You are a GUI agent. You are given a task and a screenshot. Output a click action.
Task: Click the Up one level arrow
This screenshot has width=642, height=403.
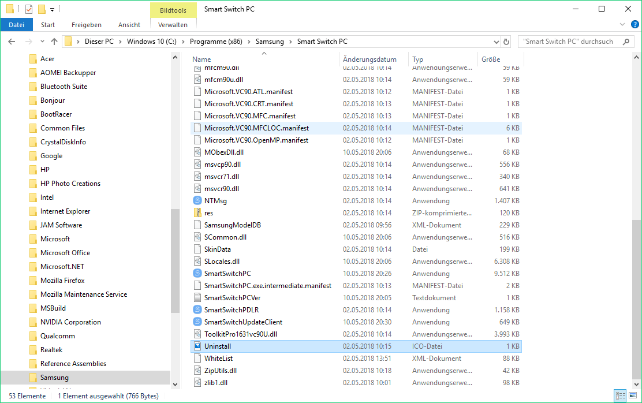coord(54,42)
